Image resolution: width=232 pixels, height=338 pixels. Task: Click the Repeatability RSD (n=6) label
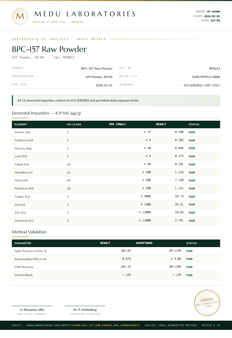(30, 259)
